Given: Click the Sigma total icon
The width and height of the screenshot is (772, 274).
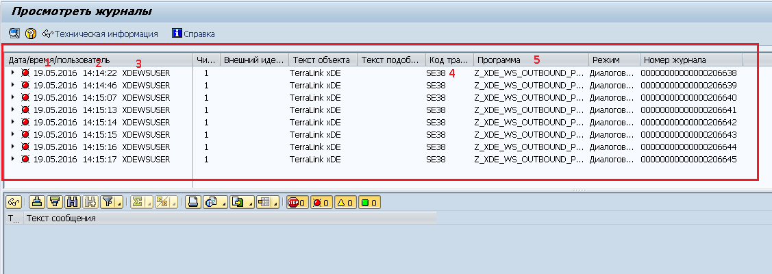Looking at the screenshot, I should point(136,201).
